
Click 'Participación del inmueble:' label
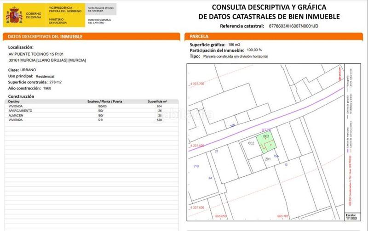(217, 51)
